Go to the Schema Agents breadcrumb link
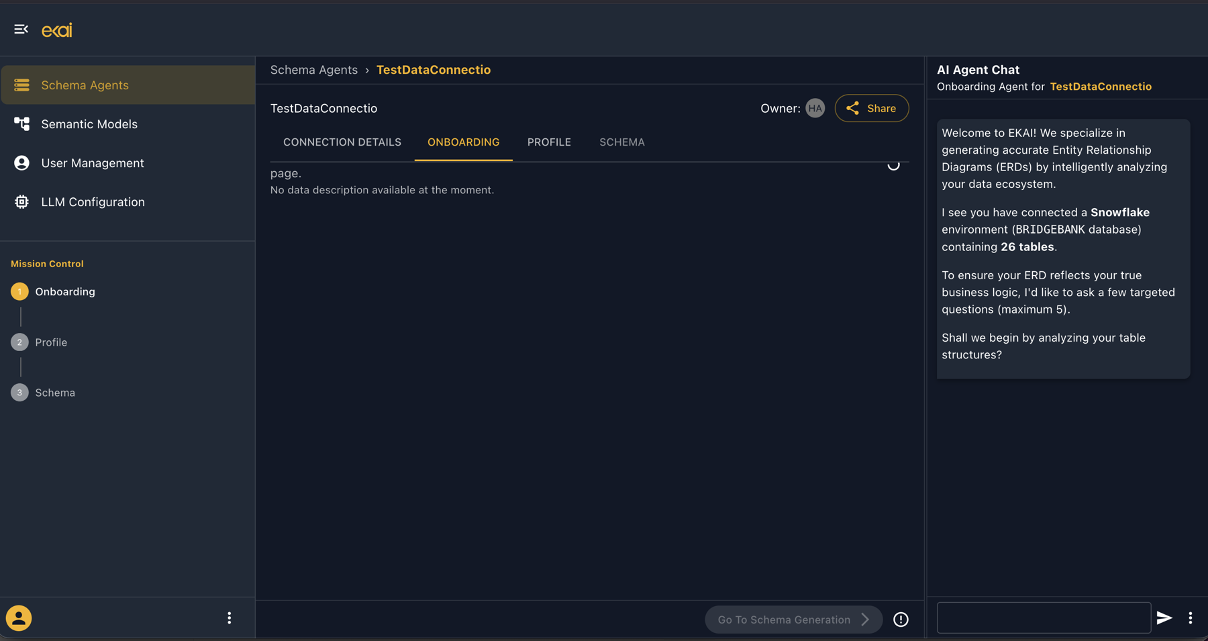This screenshot has height=641, width=1208. pyautogui.click(x=314, y=70)
